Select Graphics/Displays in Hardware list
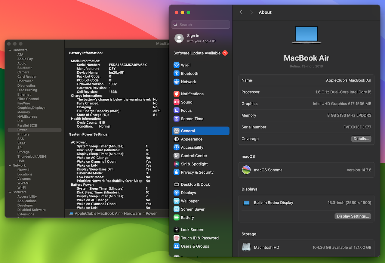The width and height of the screenshot is (385, 263). 31,108
